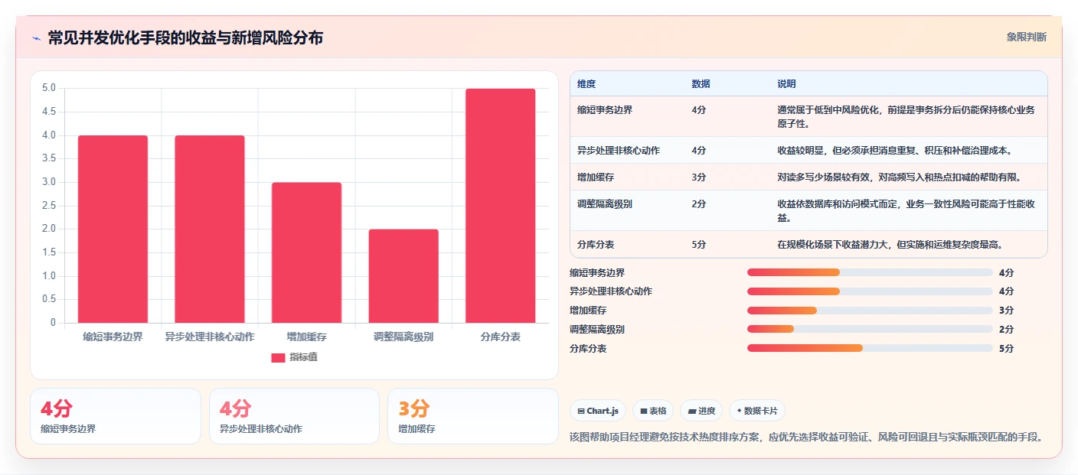Click the 异步处理非核心动作 progress bar
The height and width of the screenshot is (475, 1078).
point(870,291)
